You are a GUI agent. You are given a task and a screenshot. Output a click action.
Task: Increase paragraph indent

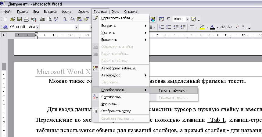click(x=183, y=27)
